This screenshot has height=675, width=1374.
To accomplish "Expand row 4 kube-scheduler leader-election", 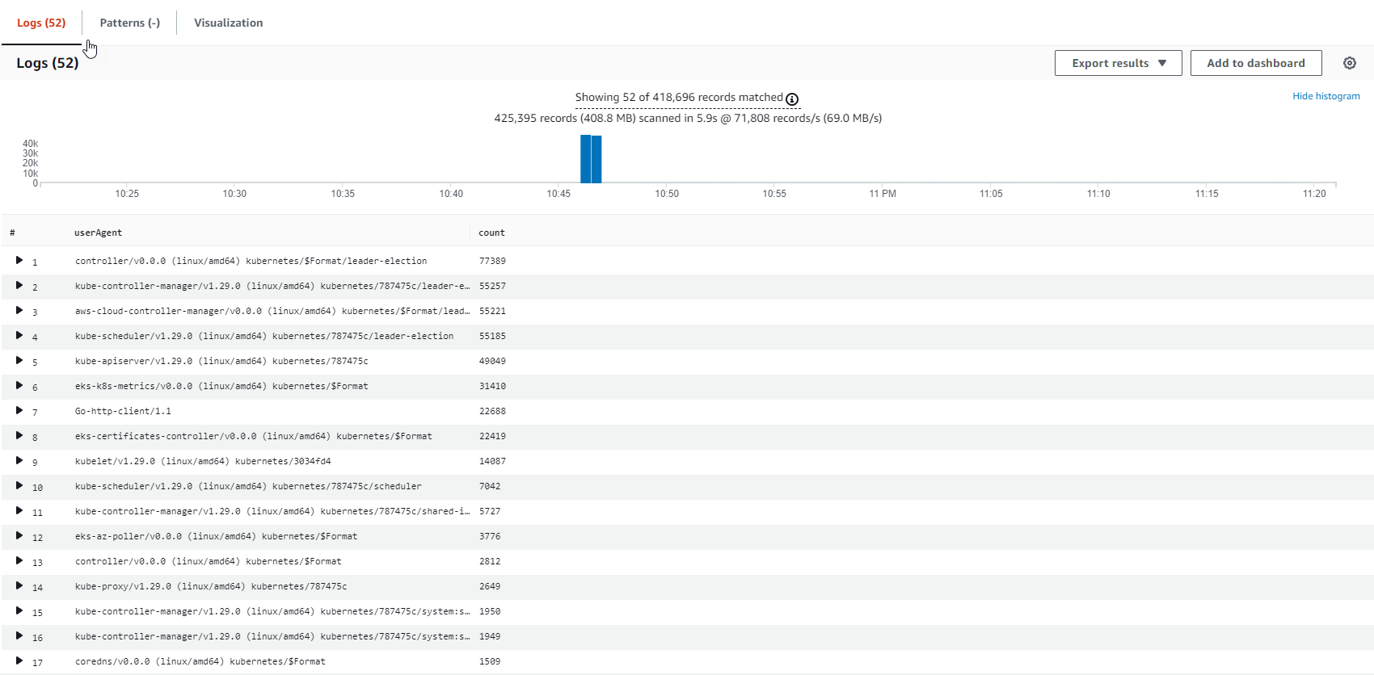I will point(19,335).
